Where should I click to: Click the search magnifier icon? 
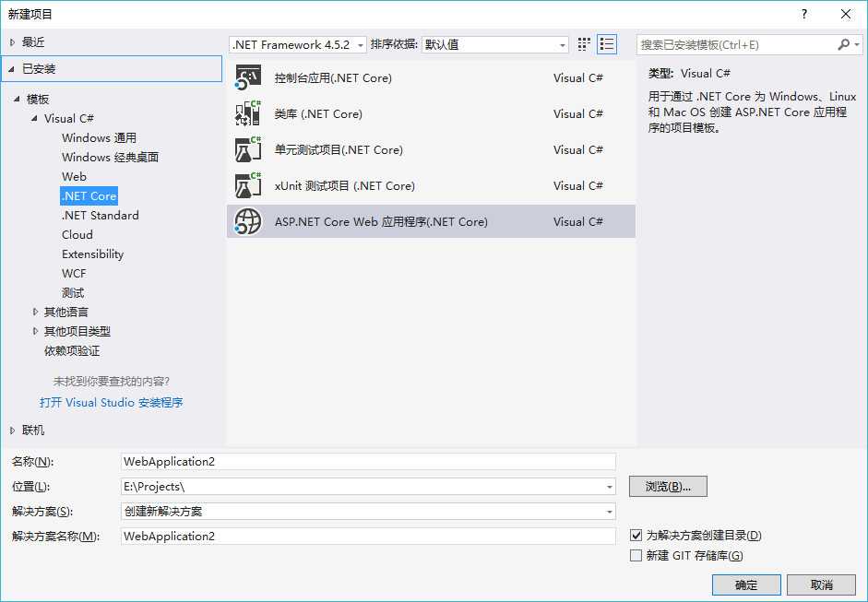843,44
